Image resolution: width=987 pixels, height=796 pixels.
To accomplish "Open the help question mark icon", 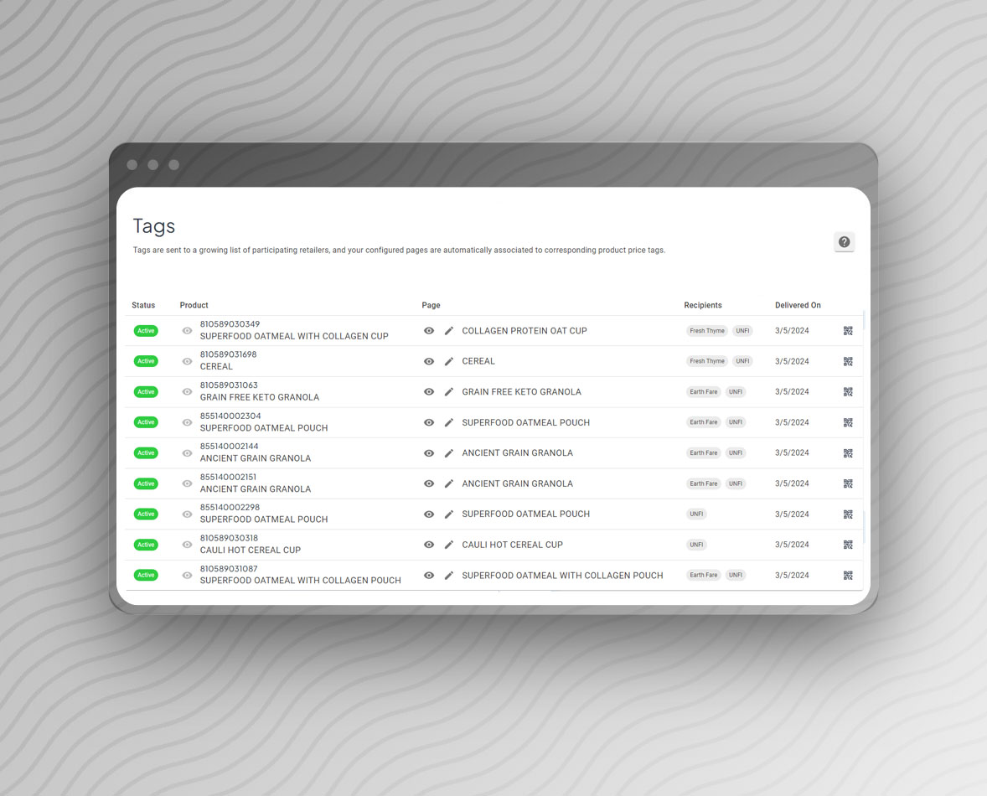I will pos(844,242).
